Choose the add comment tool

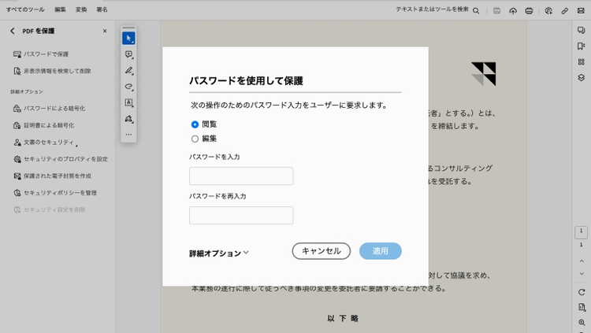tap(128, 54)
